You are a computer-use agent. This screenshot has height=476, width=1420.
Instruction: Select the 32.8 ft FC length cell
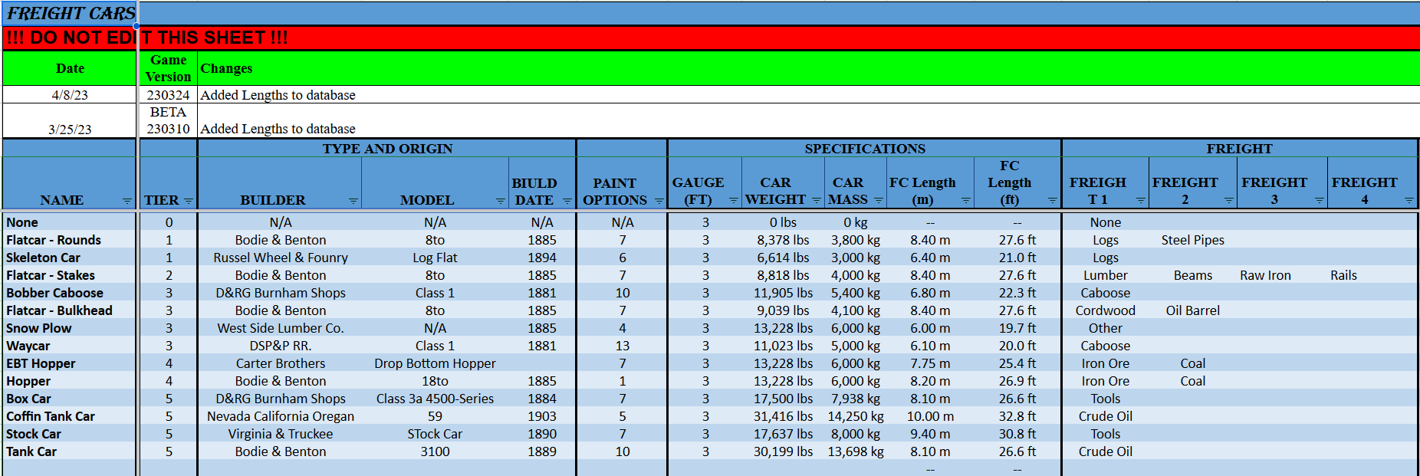tap(1017, 416)
